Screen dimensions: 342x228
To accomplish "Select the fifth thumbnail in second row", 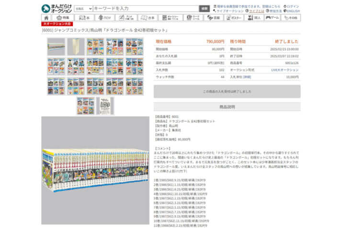I will click(134, 67).
